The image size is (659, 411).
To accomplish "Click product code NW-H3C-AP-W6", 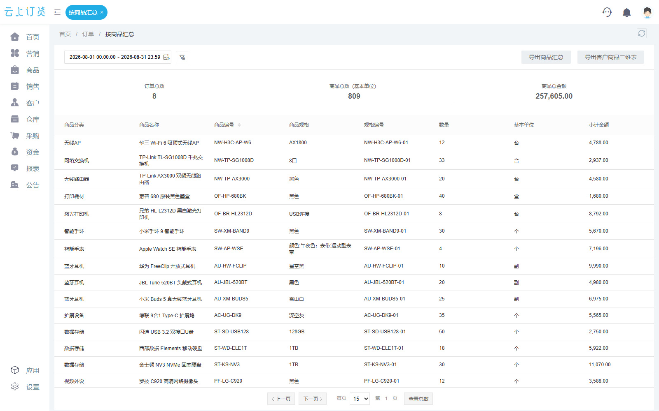I will coord(233,143).
